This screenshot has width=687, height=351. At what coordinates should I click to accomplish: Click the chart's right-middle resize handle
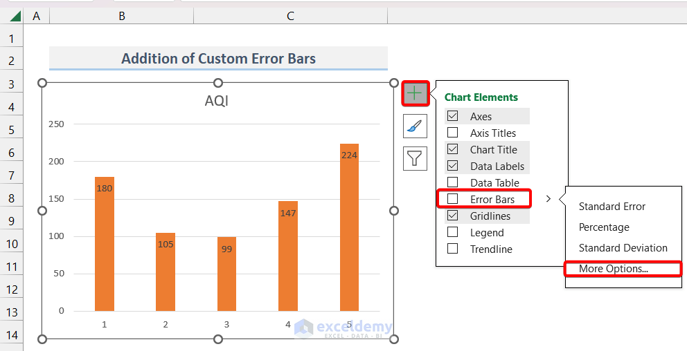click(x=394, y=211)
